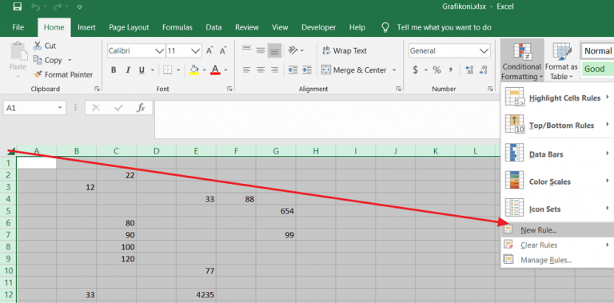Toggle Italic formatting
614x303 pixels.
128,70
